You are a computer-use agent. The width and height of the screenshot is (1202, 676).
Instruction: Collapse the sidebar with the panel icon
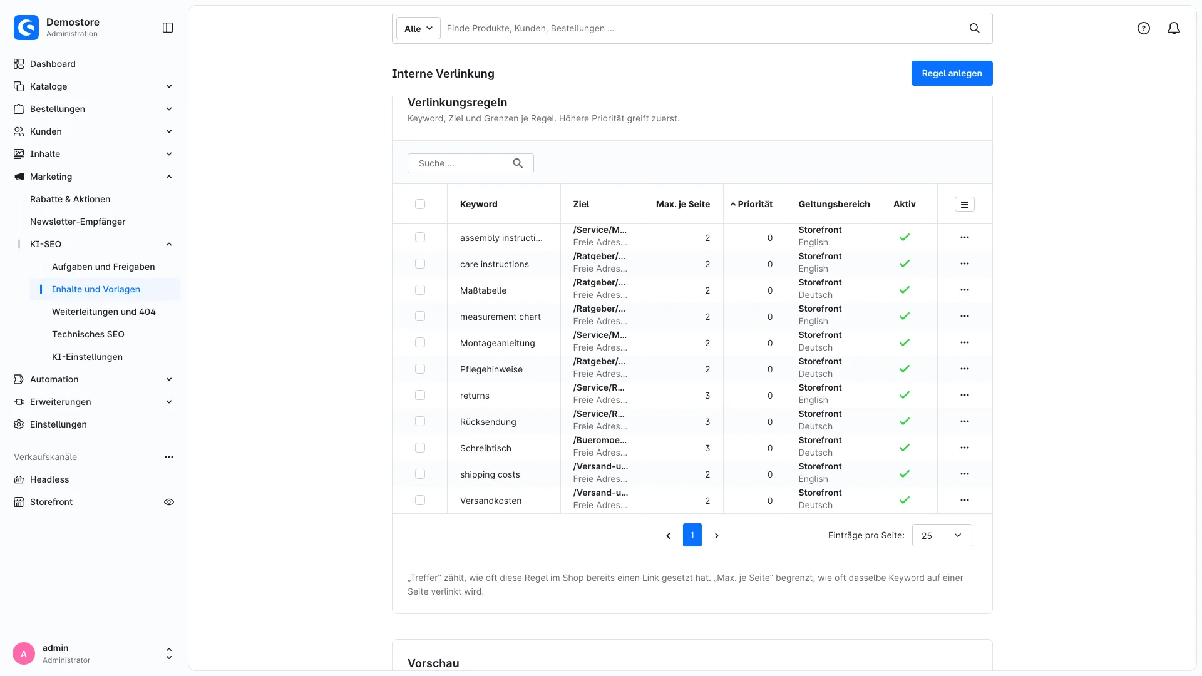click(x=168, y=28)
